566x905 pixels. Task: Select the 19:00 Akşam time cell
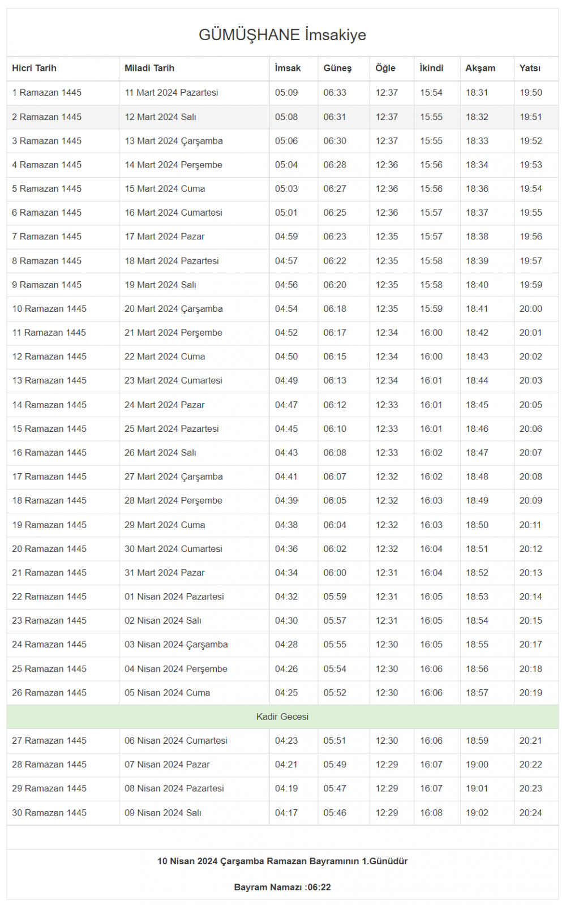pyautogui.click(x=477, y=764)
